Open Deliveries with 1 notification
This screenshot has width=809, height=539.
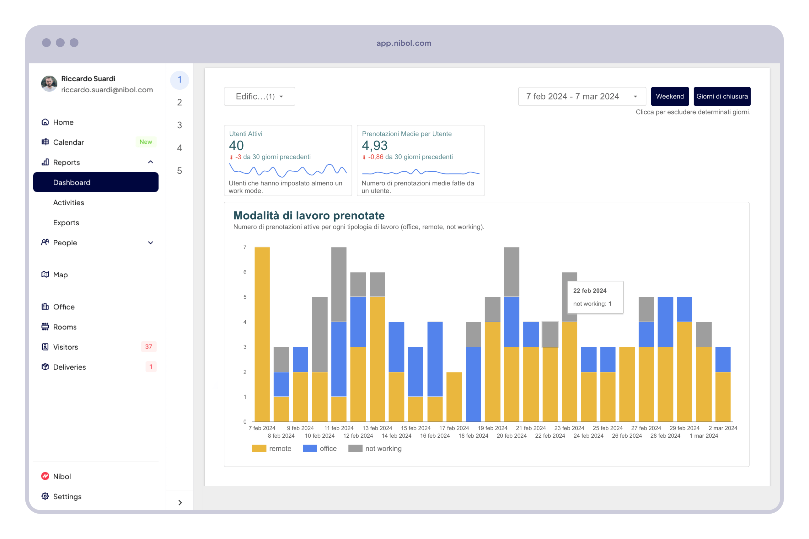69,367
